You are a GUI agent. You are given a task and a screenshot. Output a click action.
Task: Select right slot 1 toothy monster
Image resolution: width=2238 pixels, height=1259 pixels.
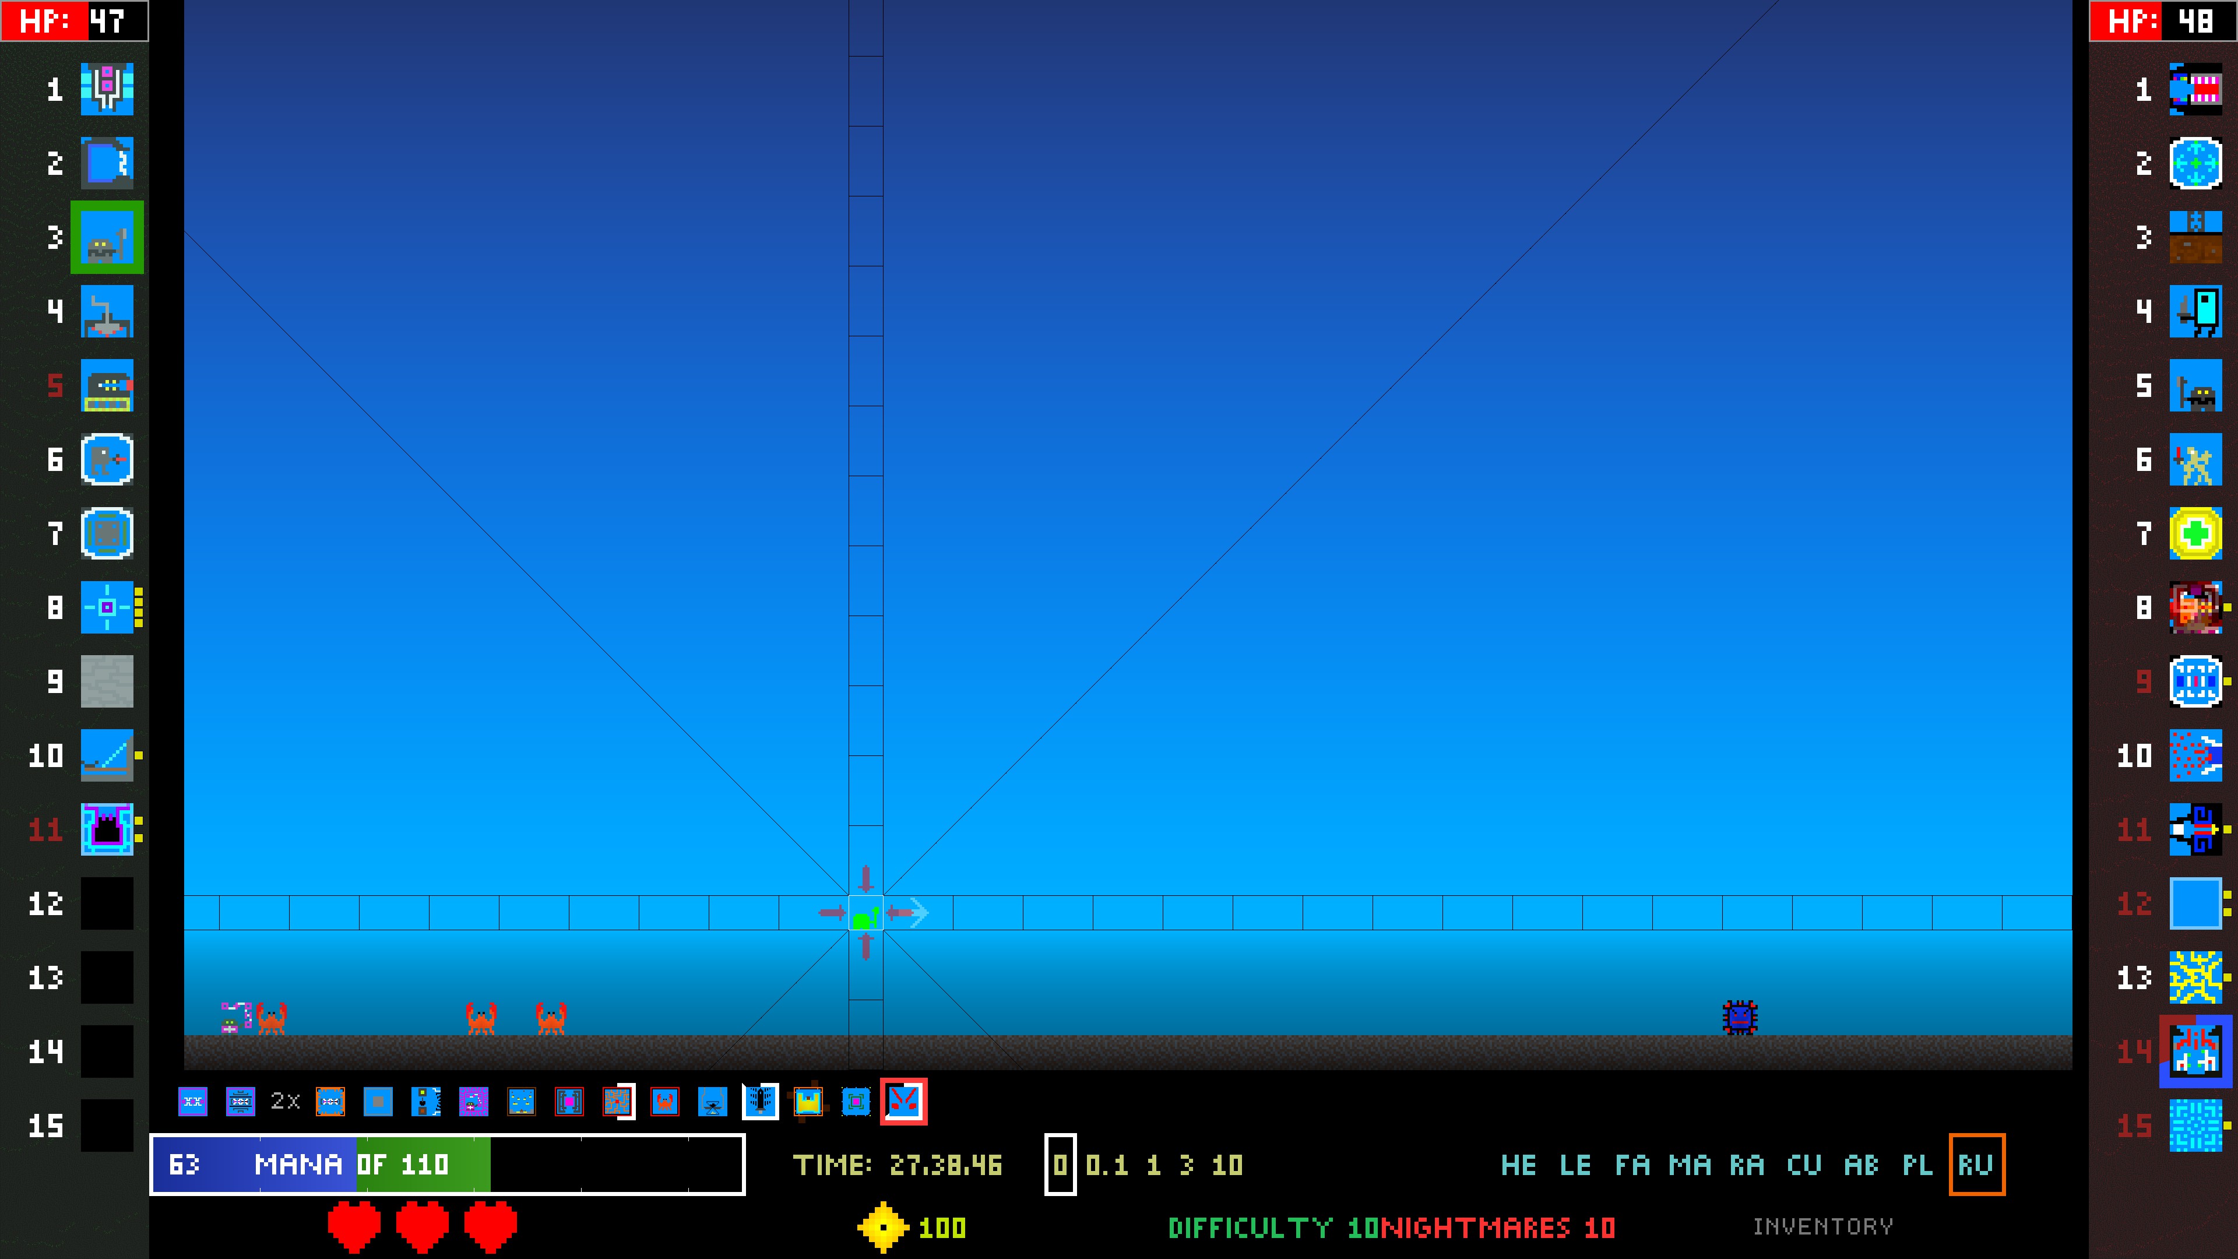(x=2195, y=89)
